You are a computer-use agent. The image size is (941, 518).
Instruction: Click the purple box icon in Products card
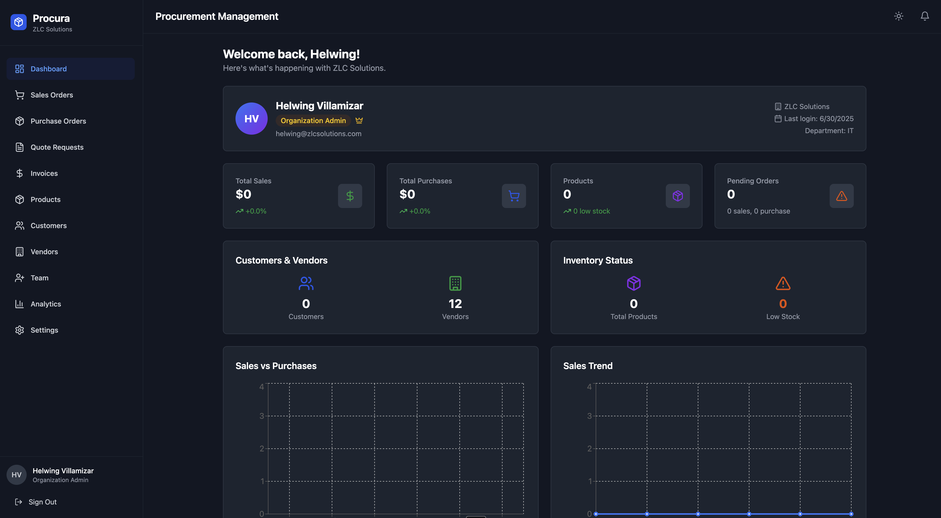tap(677, 196)
